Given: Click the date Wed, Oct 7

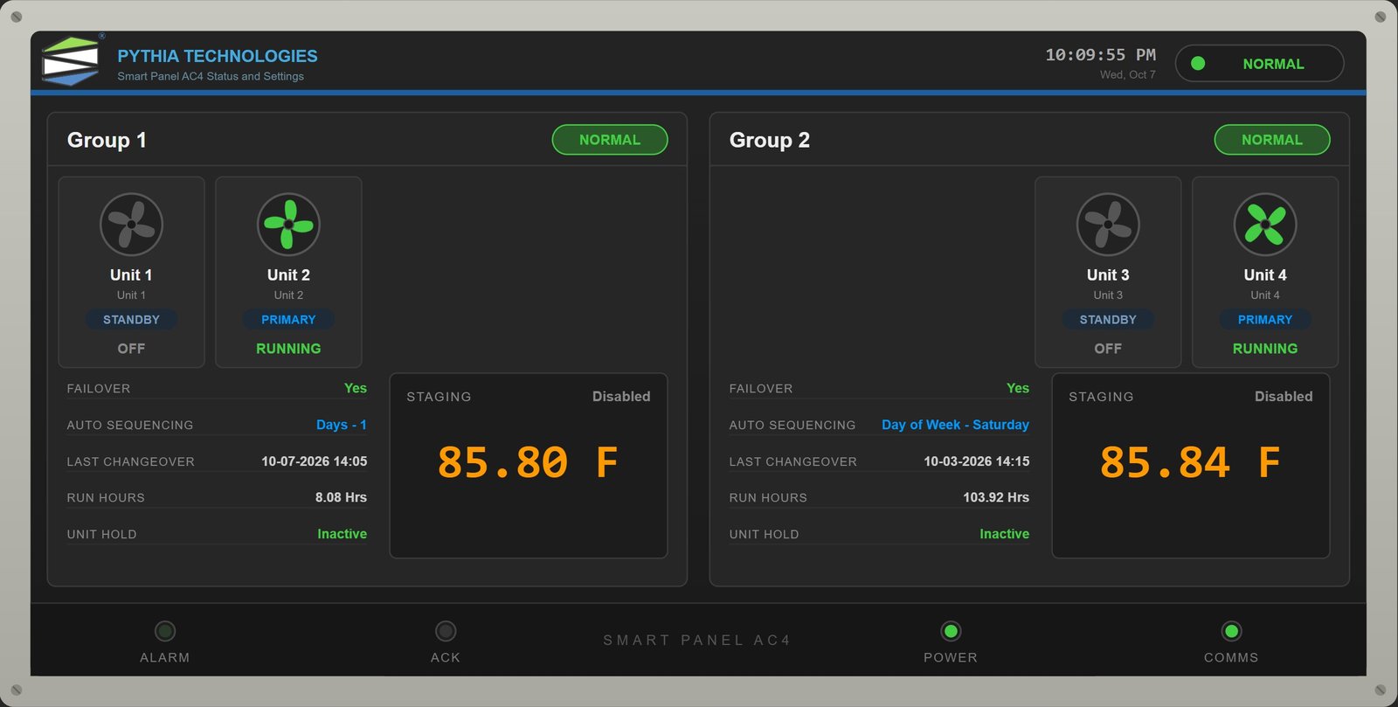Looking at the screenshot, I should pos(1128,75).
